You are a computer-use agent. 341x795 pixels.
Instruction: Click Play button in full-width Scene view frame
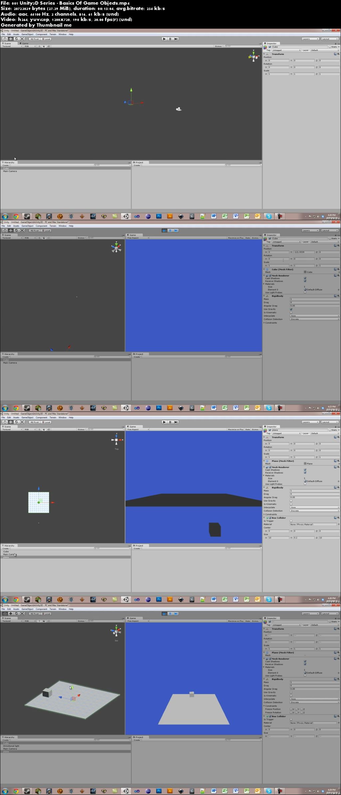164,39
